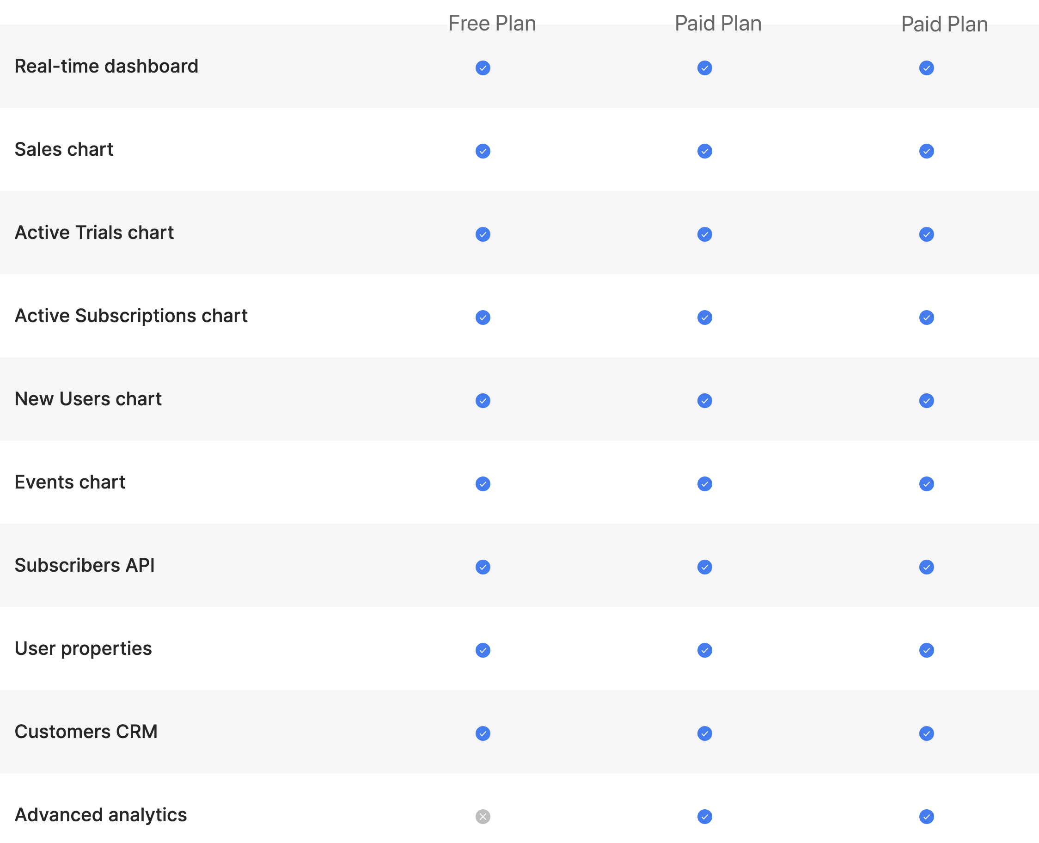Click the Free Plan checkmark for Real-time dashboard

[x=483, y=68]
